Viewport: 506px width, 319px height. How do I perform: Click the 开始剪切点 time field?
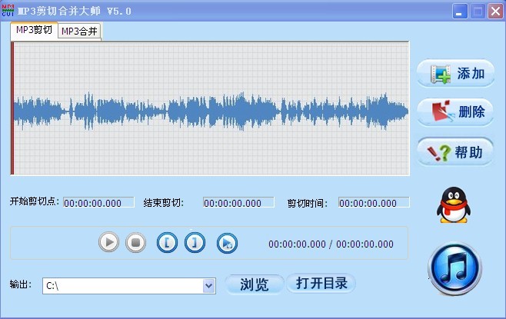coord(98,203)
